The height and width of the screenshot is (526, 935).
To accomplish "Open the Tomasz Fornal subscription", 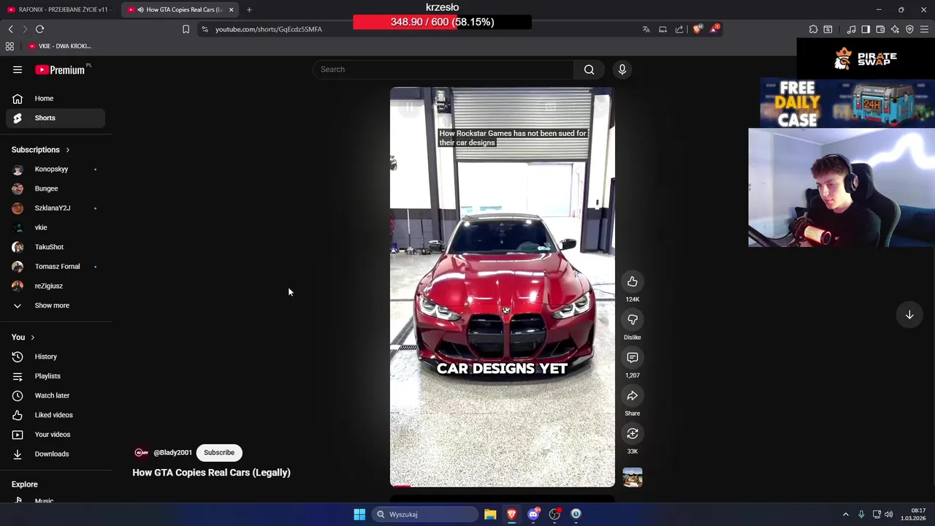I will (x=56, y=267).
